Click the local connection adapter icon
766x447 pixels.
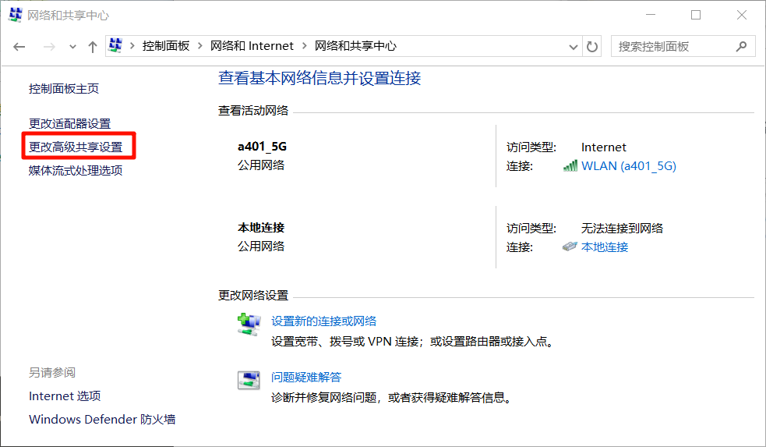point(570,247)
